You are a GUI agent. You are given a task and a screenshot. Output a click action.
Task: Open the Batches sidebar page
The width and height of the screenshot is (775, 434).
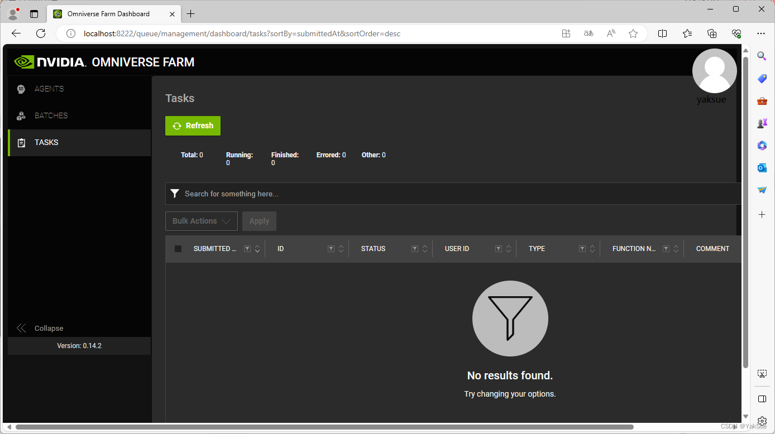(79, 116)
